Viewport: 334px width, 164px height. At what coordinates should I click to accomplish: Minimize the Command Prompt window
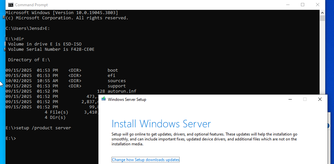tap(288, 5)
